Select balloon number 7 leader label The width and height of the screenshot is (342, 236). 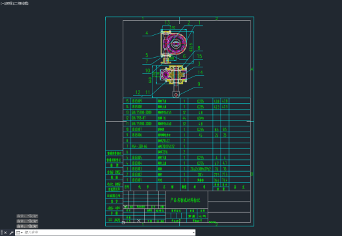147,61
